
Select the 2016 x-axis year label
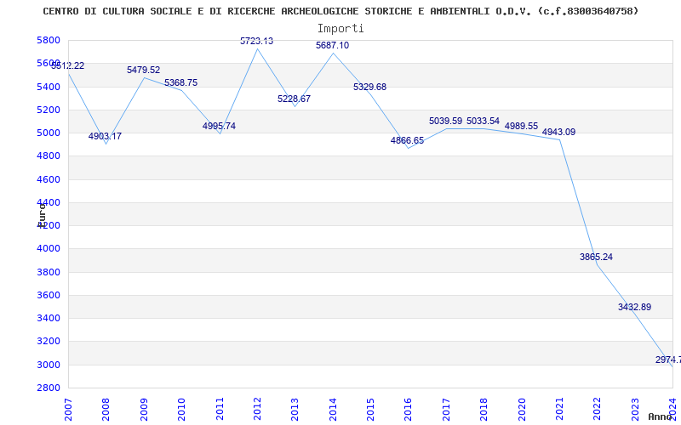coord(408,408)
